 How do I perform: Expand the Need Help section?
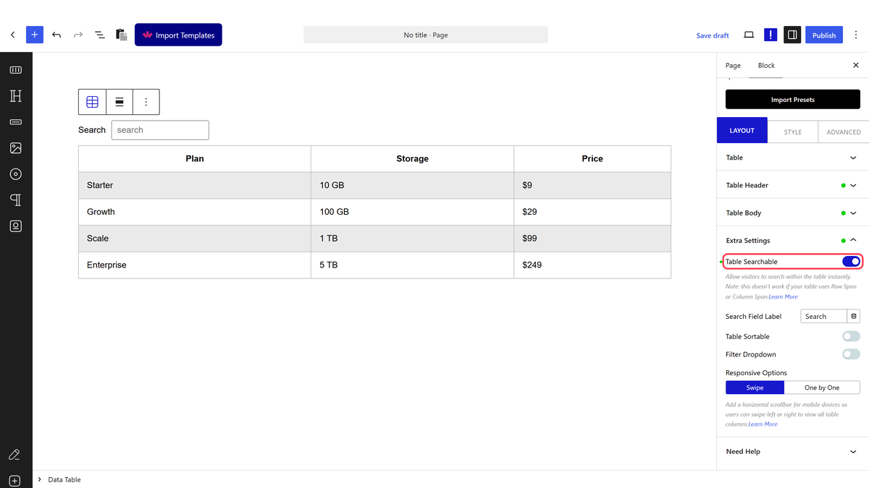coord(793,451)
